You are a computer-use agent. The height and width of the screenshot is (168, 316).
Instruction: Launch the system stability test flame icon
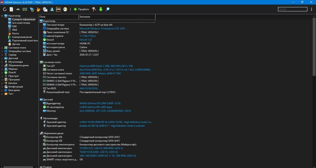38,9
